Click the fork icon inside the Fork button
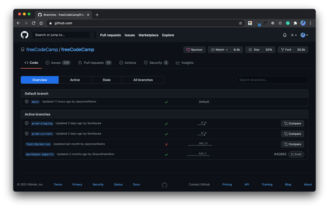This screenshot has height=209, width=329. click(282, 50)
